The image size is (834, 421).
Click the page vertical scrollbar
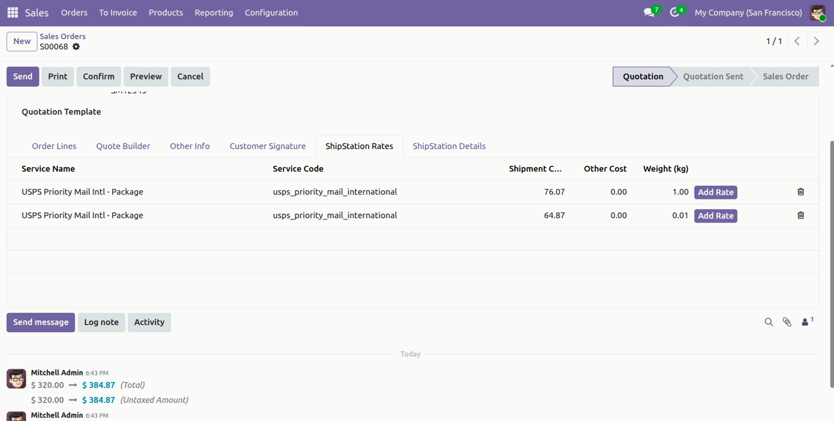click(x=831, y=263)
